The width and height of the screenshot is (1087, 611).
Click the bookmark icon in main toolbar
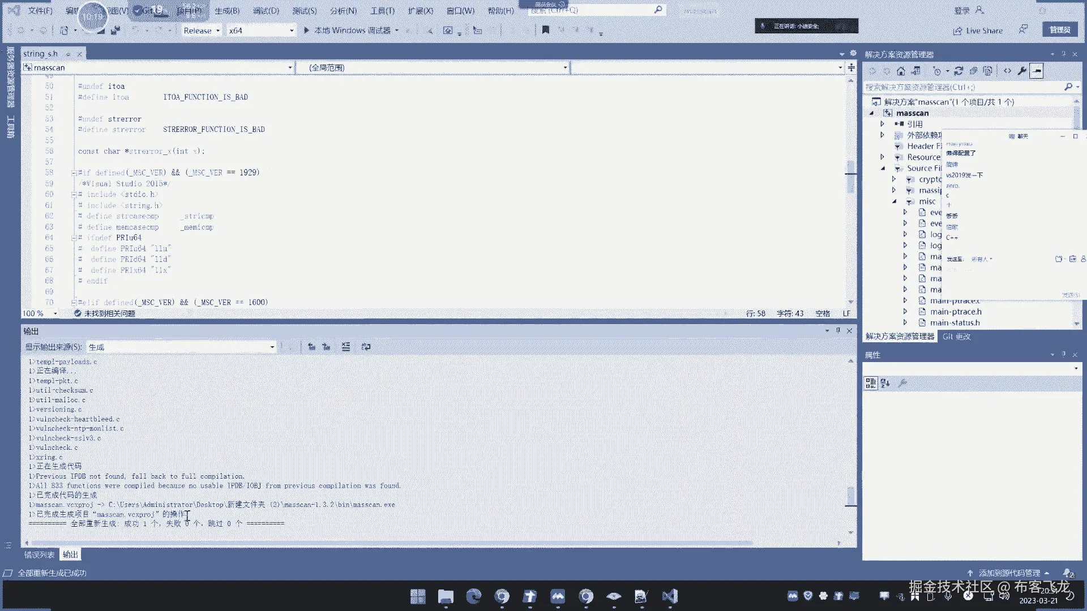click(x=545, y=31)
